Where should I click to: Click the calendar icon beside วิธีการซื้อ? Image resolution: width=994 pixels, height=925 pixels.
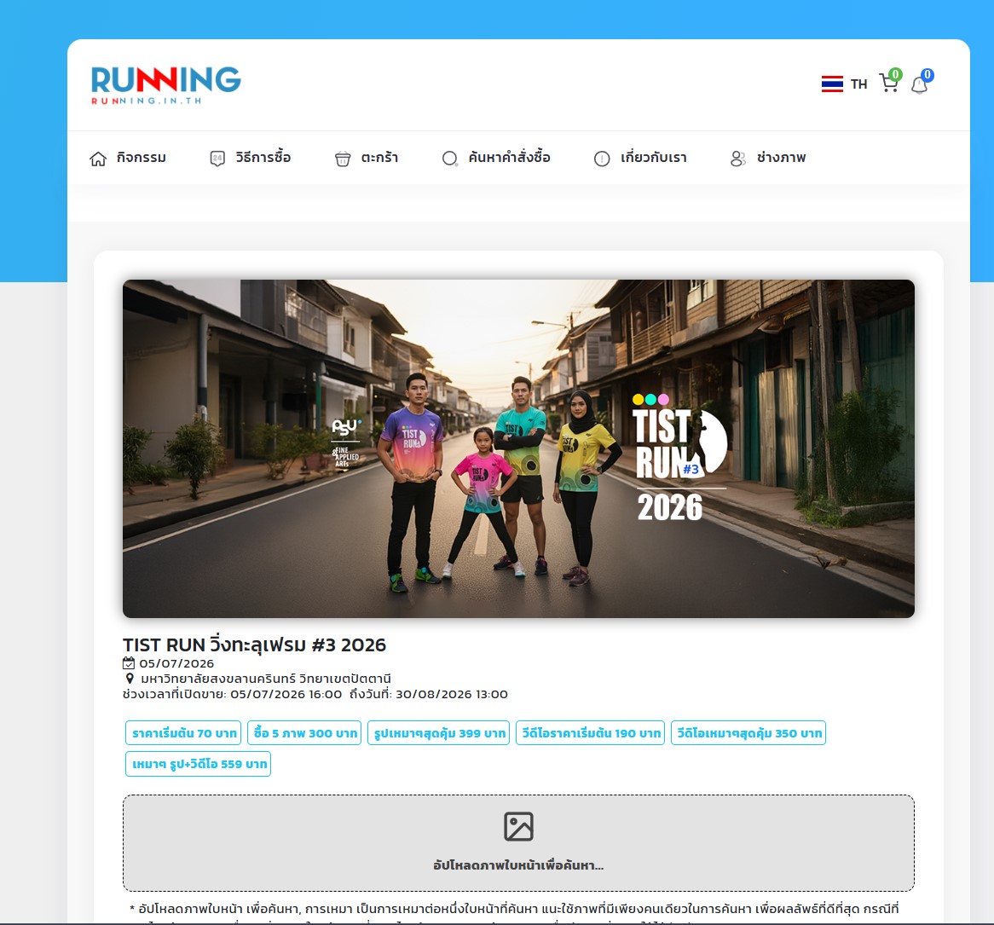(217, 159)
